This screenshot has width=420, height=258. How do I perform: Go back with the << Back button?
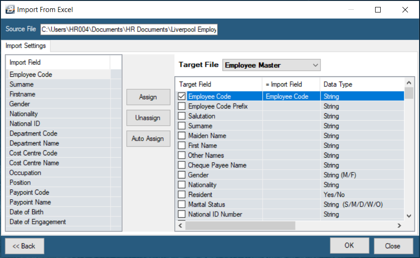(25, 246)
